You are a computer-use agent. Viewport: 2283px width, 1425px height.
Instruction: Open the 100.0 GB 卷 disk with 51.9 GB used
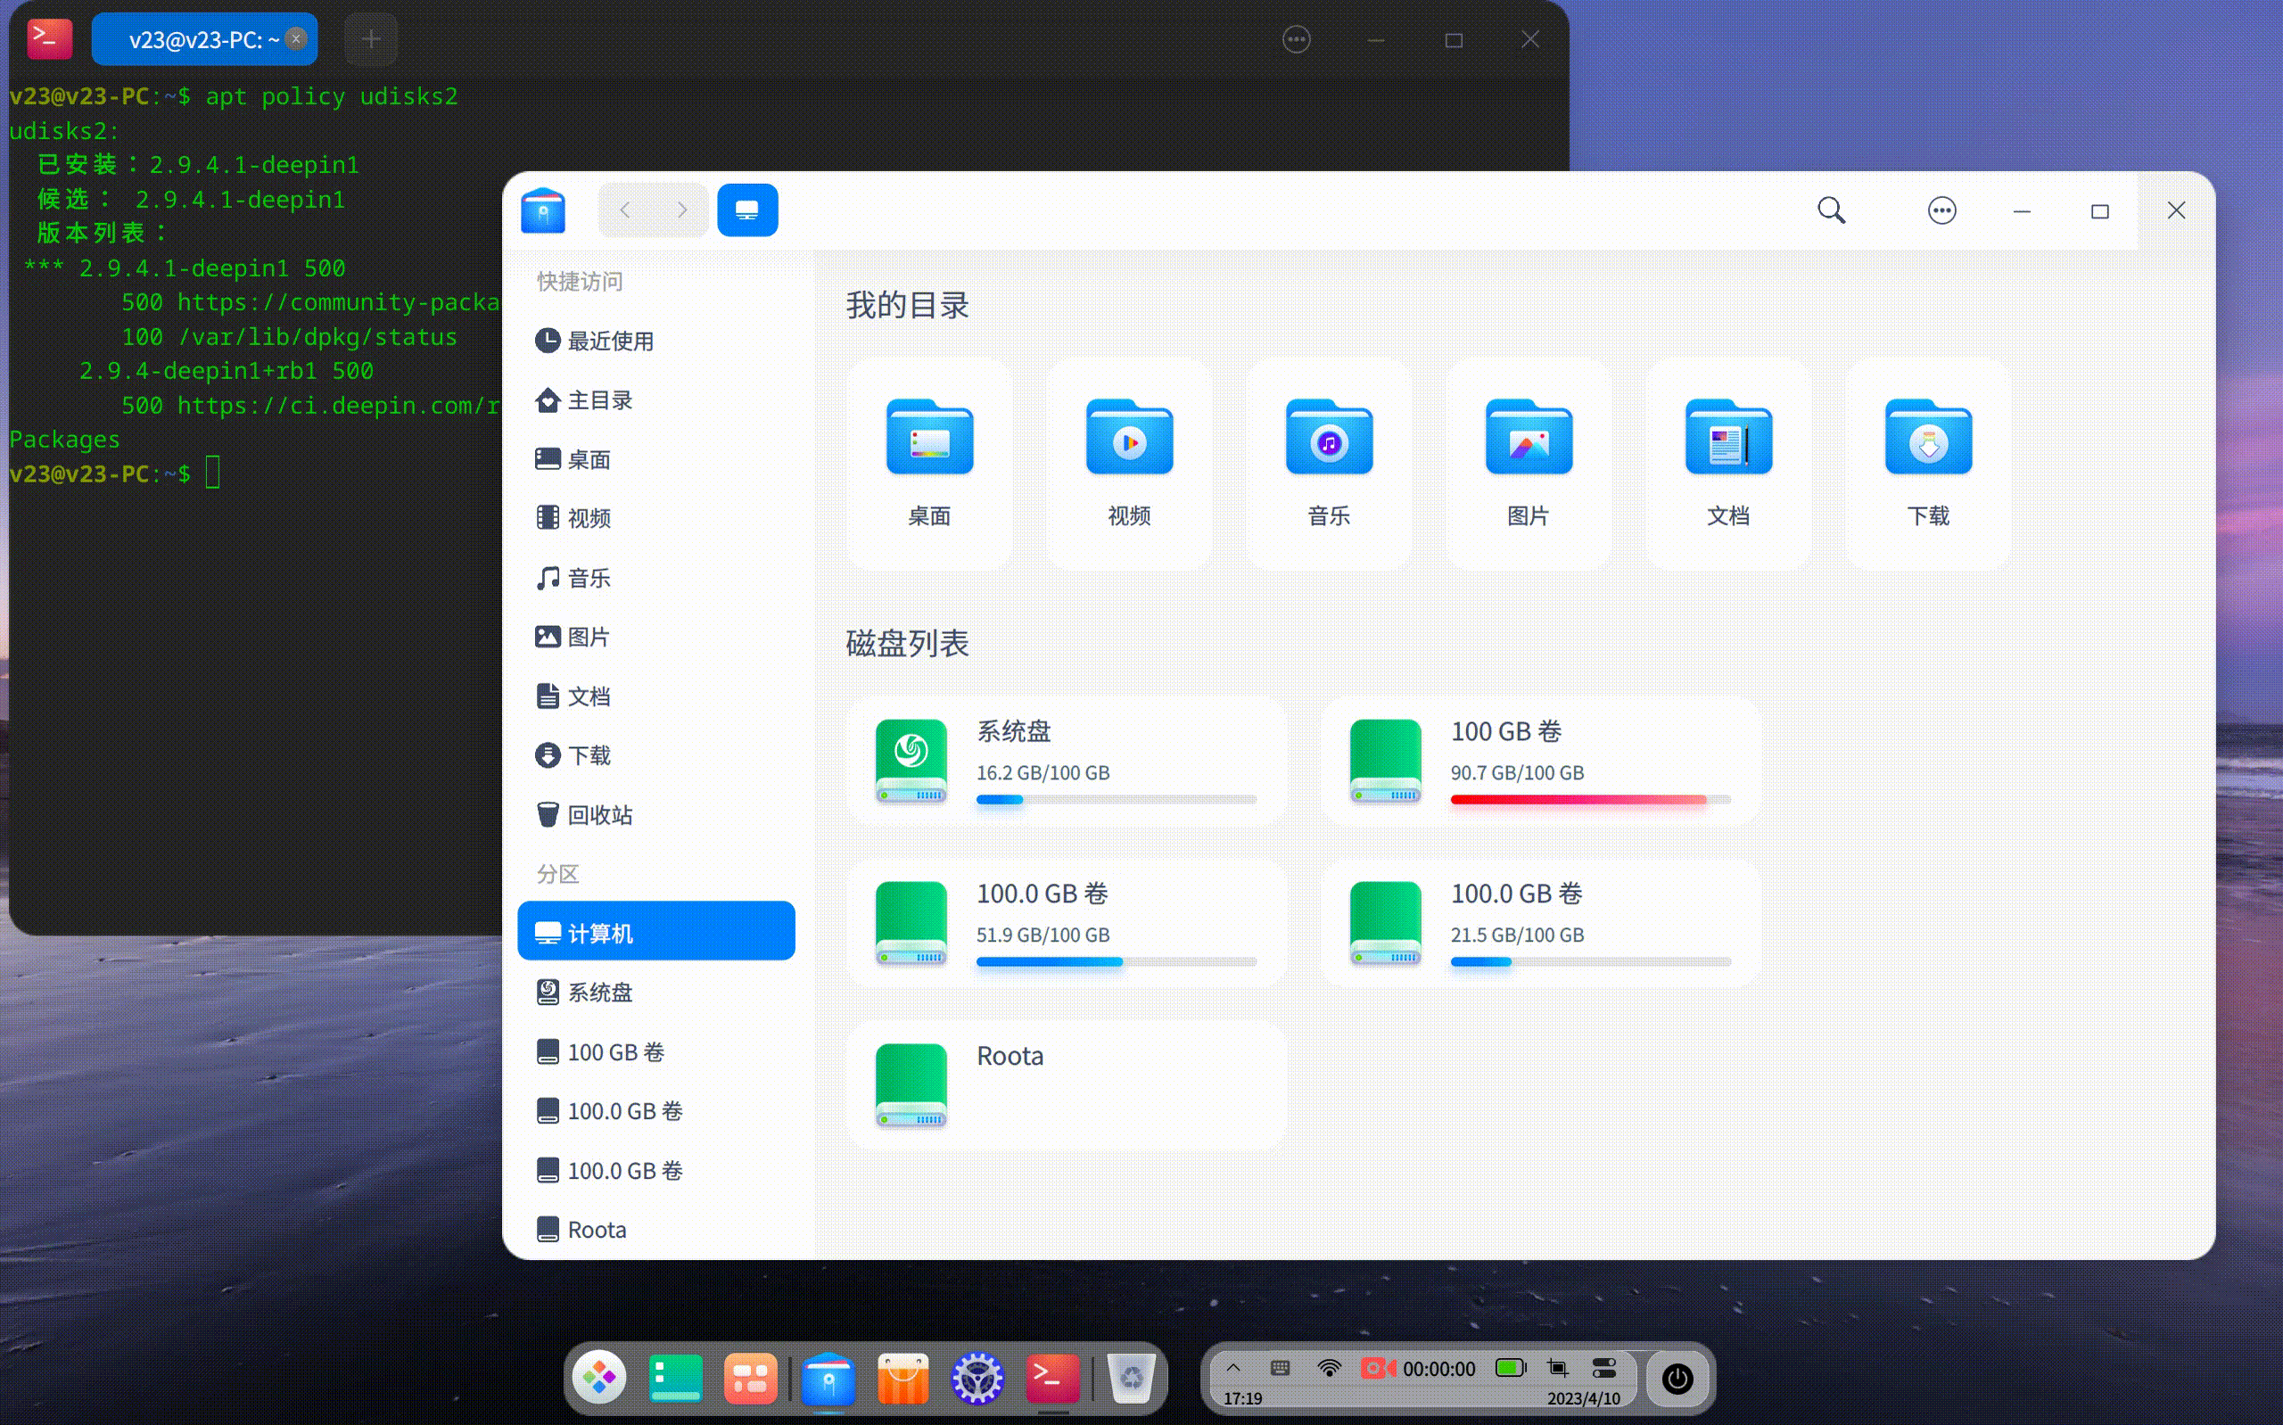[1067, 924]
